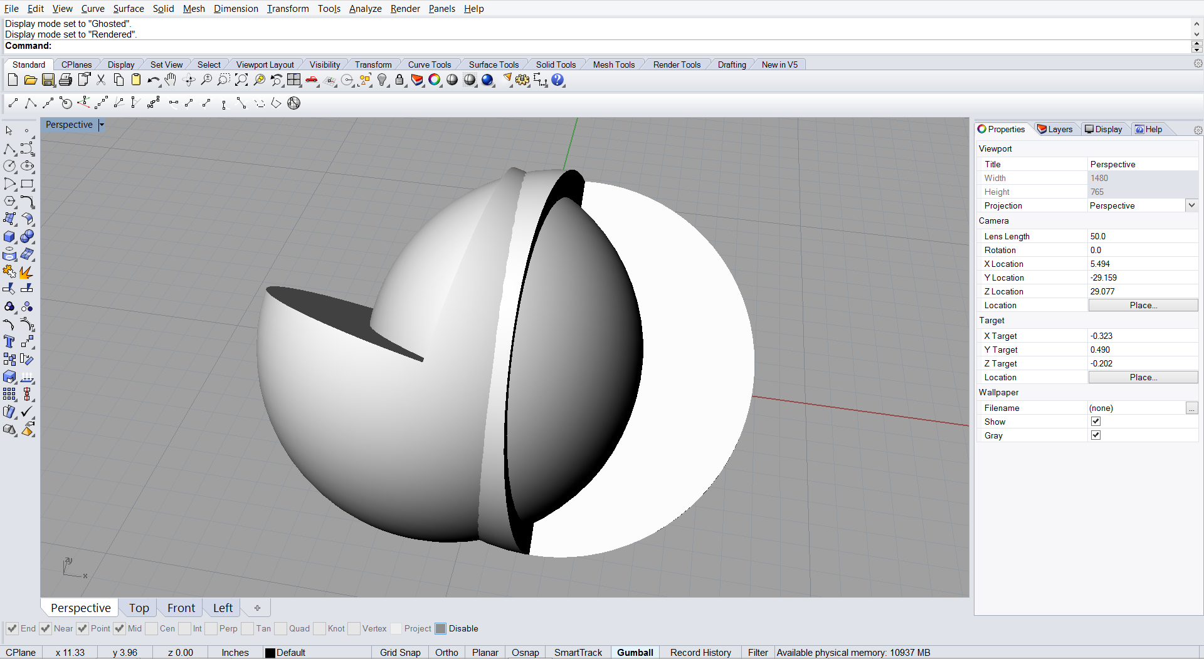Click the red car Set View icon
This screenshot has width=1204, height=659.
point(312,80)
